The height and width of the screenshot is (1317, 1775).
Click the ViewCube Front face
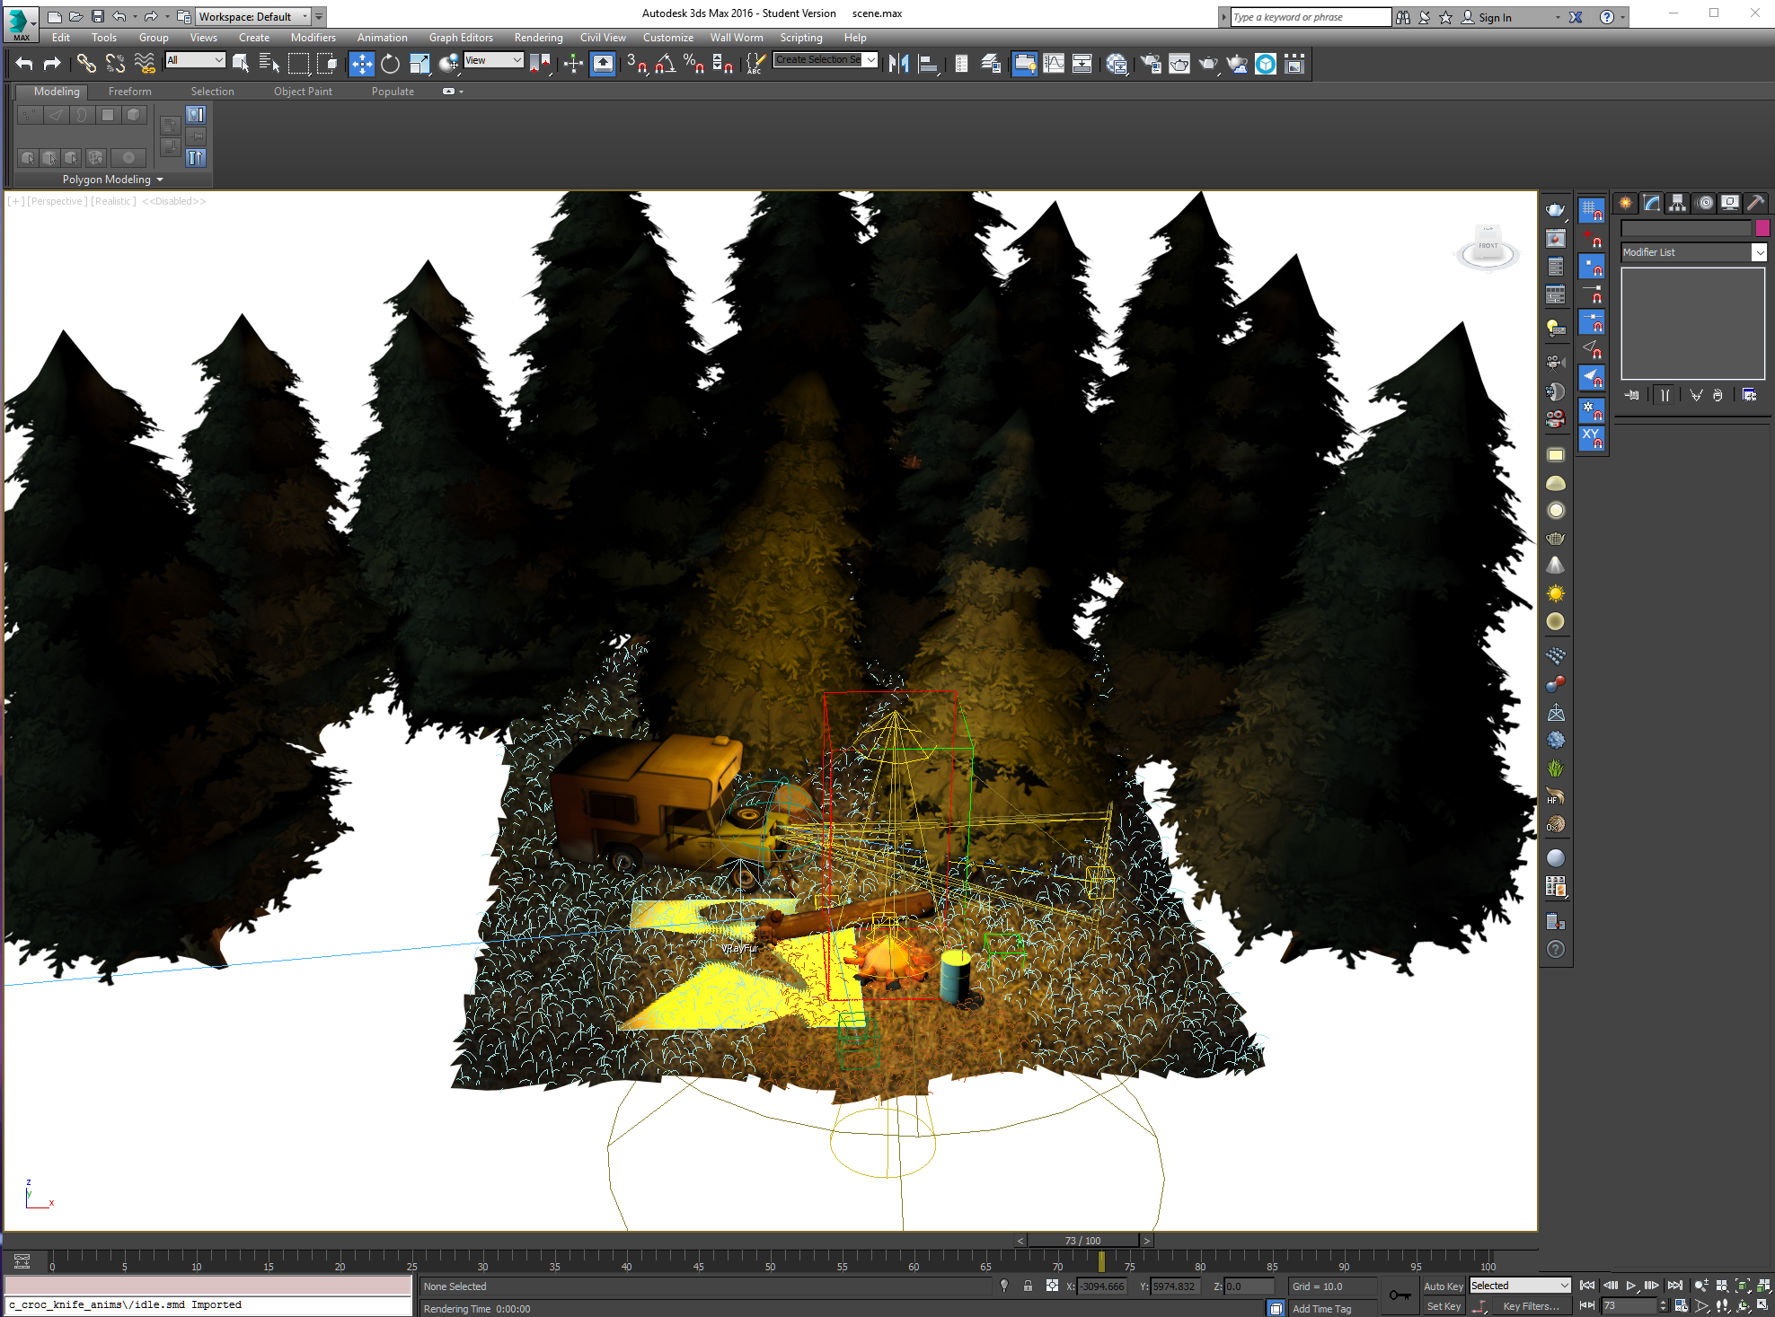coord(1488,246)
